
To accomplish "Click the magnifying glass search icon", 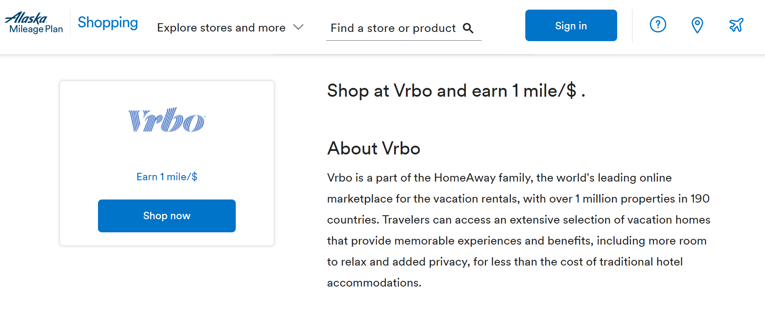I will tap(468, 28).
